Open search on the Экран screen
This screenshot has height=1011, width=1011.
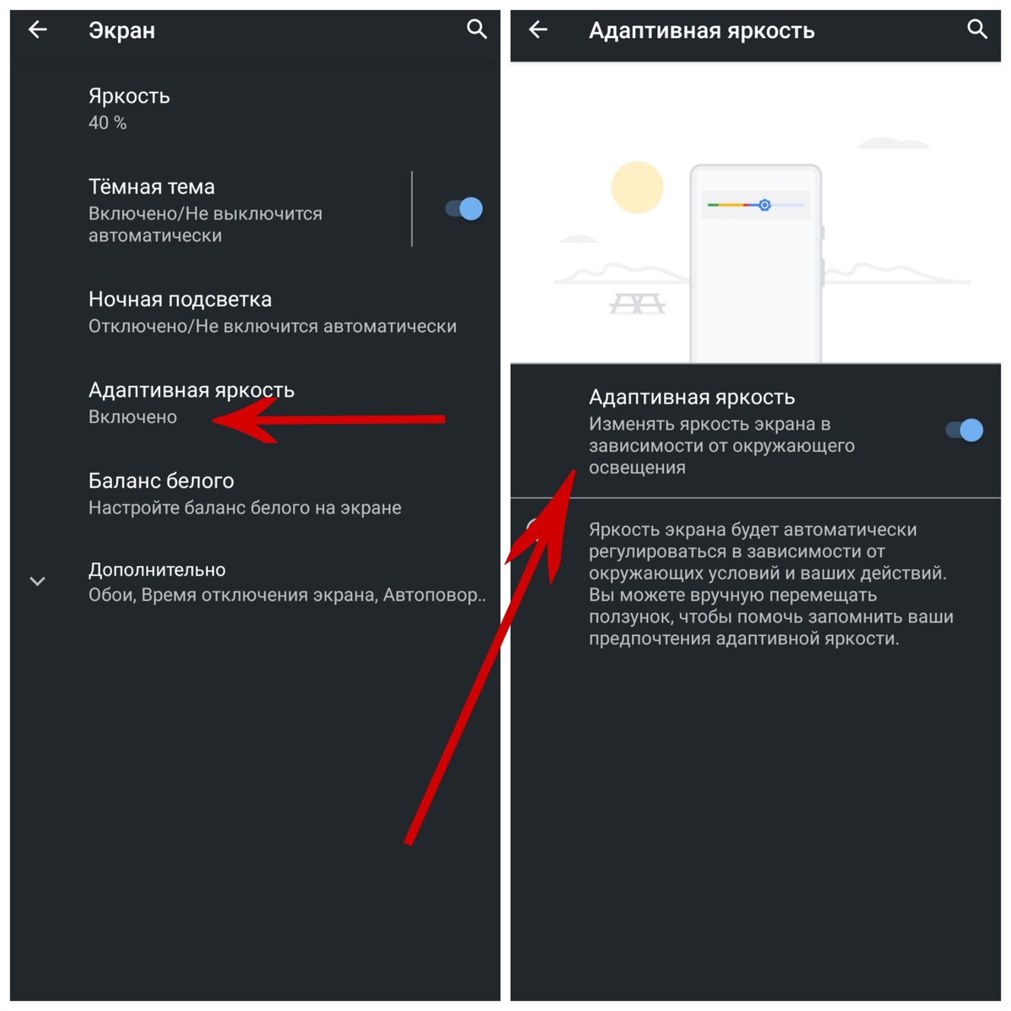477,29
